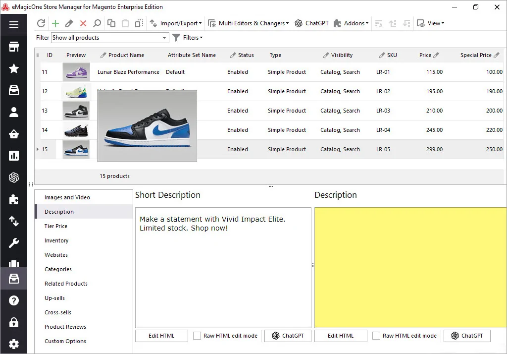Open the Cross-sells tab
Screen dimensions: 507x354
click(x=84, y=312)
